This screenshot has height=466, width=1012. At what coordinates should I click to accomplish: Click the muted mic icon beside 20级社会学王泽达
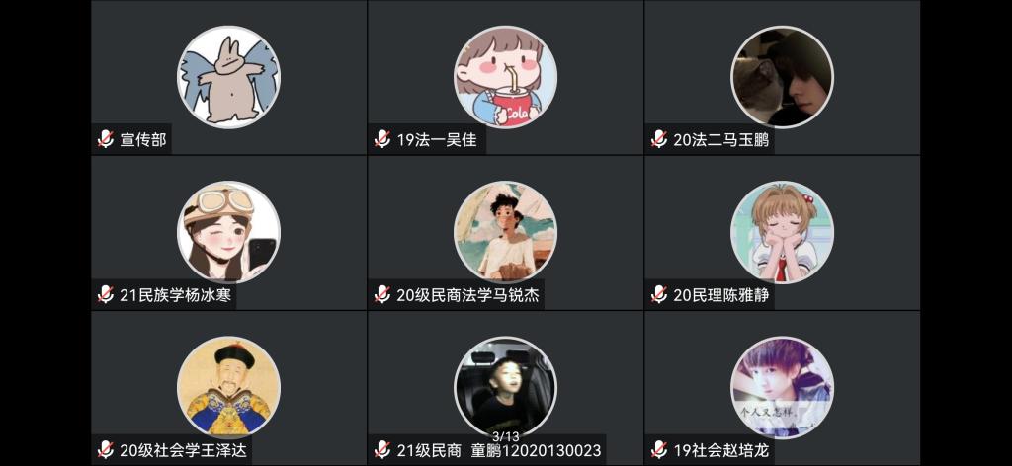tap(105, 449)
